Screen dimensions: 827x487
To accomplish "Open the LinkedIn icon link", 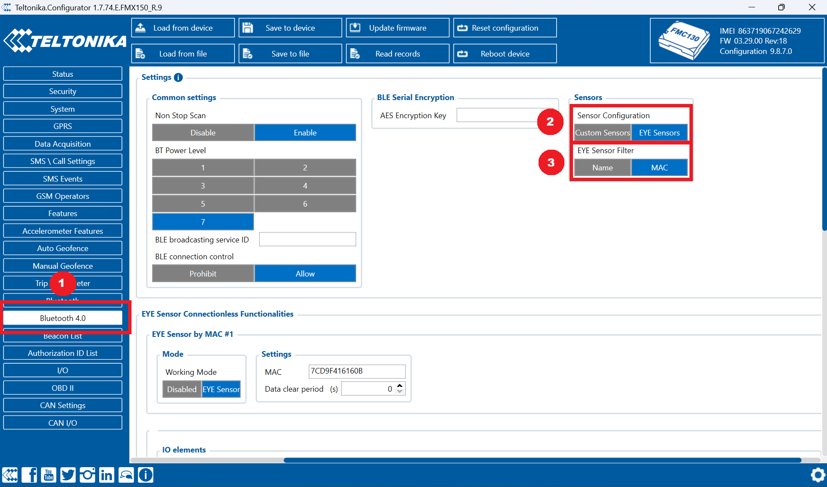I will 107,475.
